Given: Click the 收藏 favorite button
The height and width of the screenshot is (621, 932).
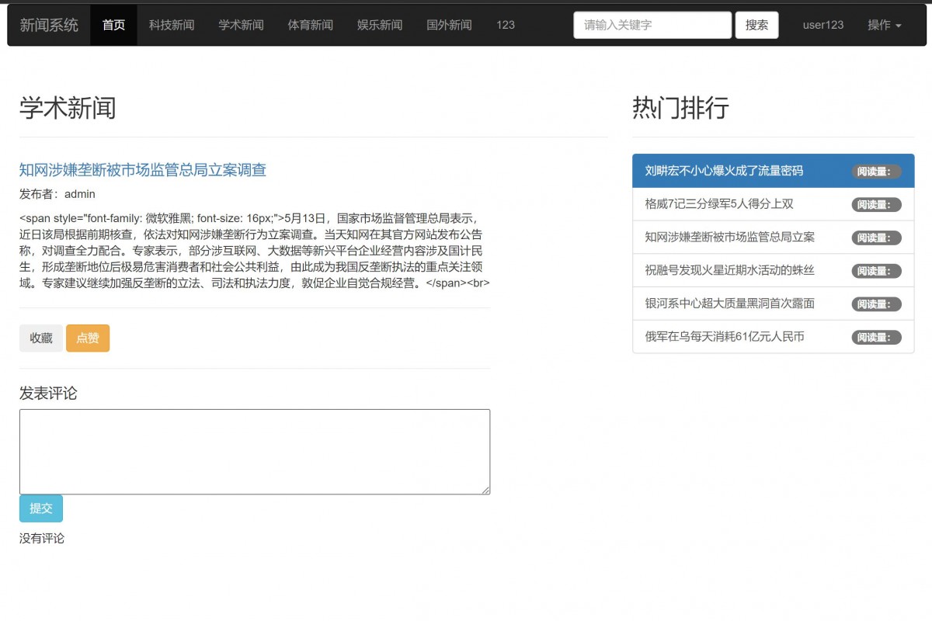Looking at the screenshot, I should tap(40, 338).
